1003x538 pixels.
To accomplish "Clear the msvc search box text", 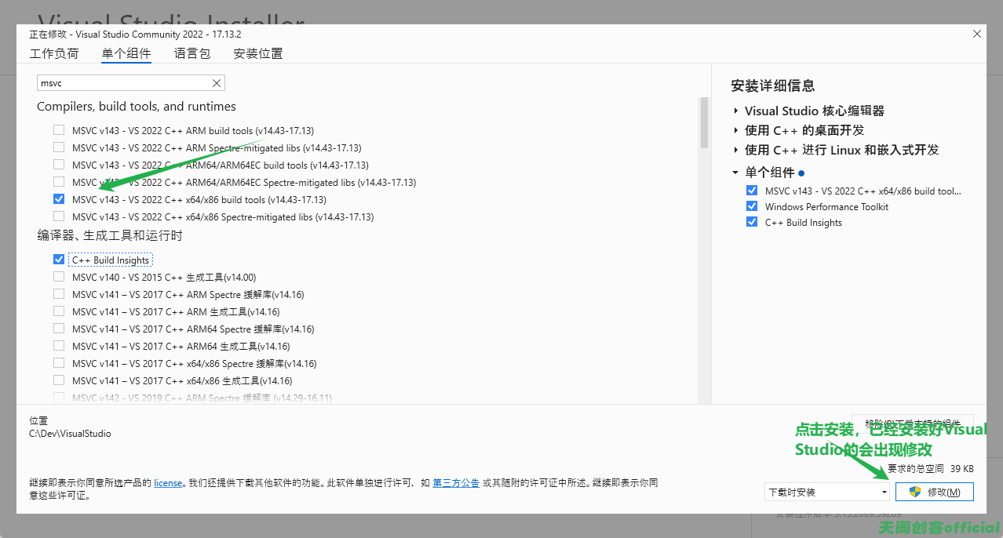I will [x=217, y=83].
